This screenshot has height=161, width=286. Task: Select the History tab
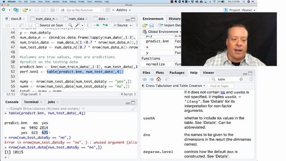tap(174, 19)
